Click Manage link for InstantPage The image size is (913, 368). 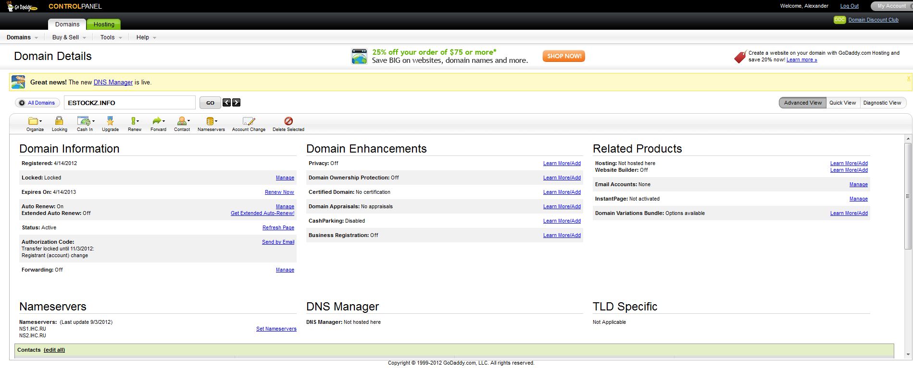pos(859,199)
